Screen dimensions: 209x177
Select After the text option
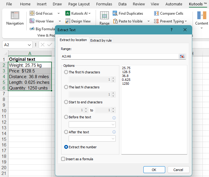(x=66, y=132)
